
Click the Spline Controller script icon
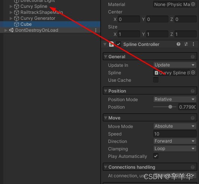[x=111, y=44]
